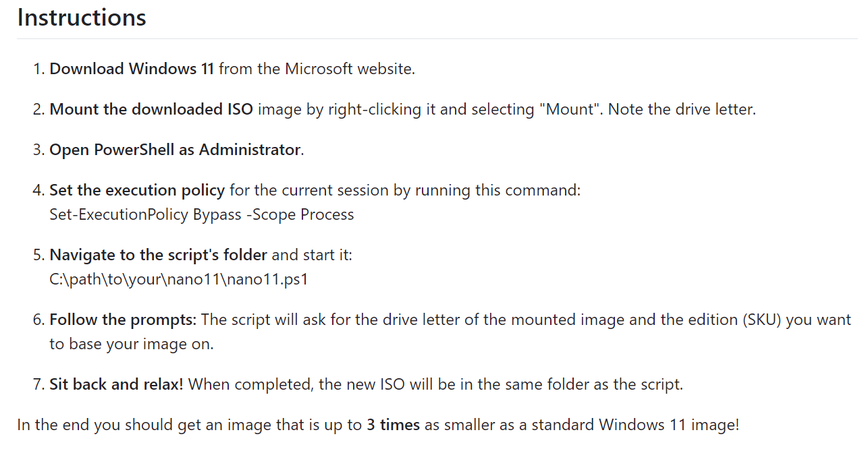Screen dimensions: 864x449
Task: Click the nano11.ps1 script path line
Action: pos(179,280)
